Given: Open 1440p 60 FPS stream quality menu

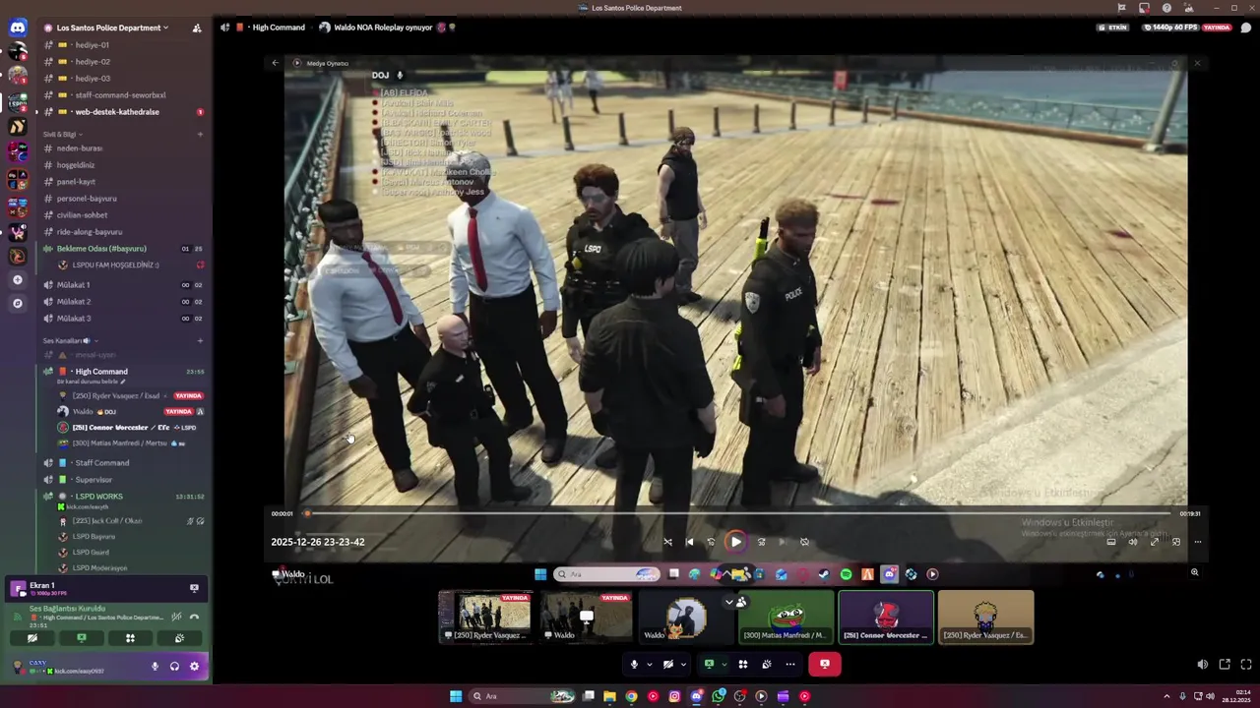Looking at the screenshot, I should point(1172,28).
